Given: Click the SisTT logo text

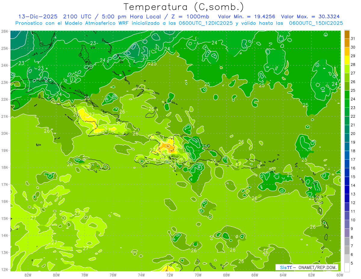Looking at the screenshot, I should pos(285,268).
